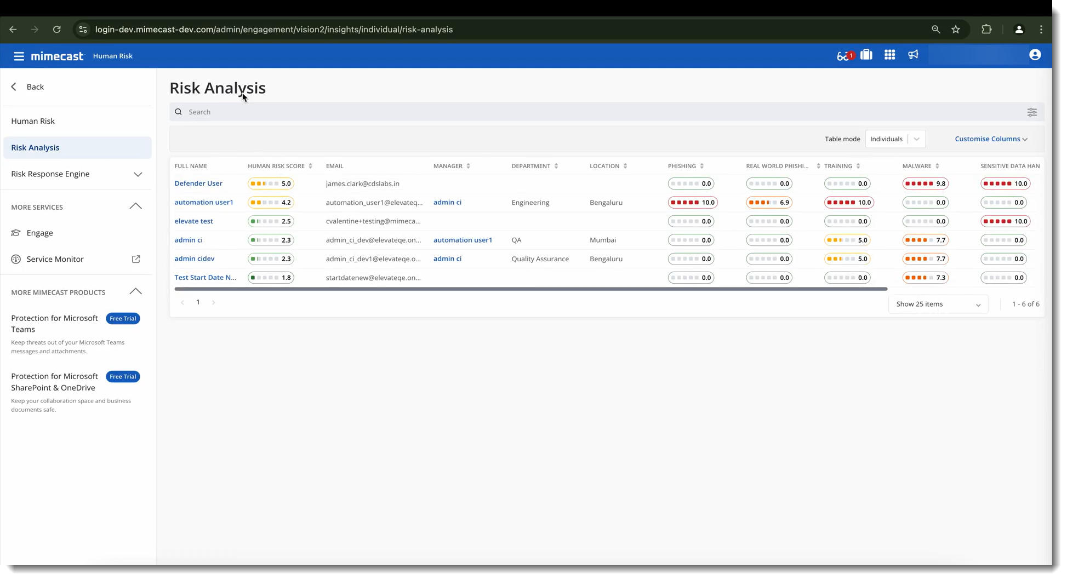Click the announcements megaphone icon
Viewport: 1067px width, 580px height.
[913, 55]
